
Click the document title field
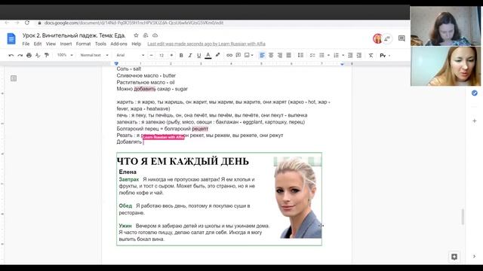pyautogui.click(x=74, y=35)
